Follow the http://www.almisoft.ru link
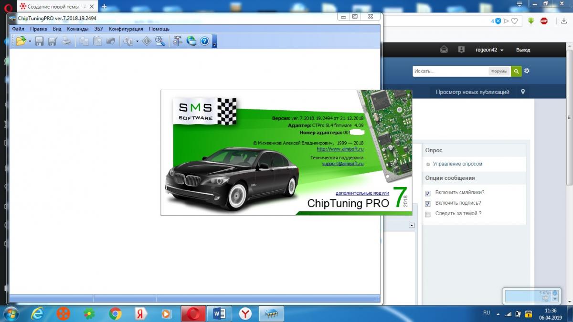This screenshot has height=322, width=573. [x=340, y=149]
